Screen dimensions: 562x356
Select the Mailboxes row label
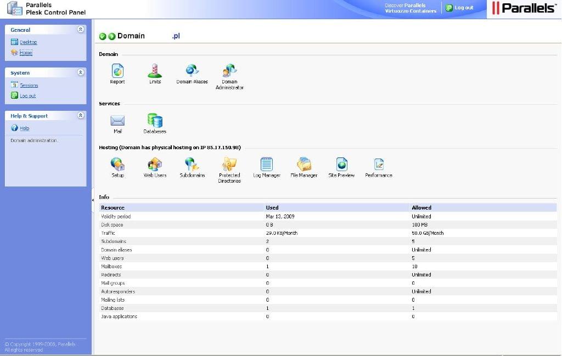pos(111,267)
